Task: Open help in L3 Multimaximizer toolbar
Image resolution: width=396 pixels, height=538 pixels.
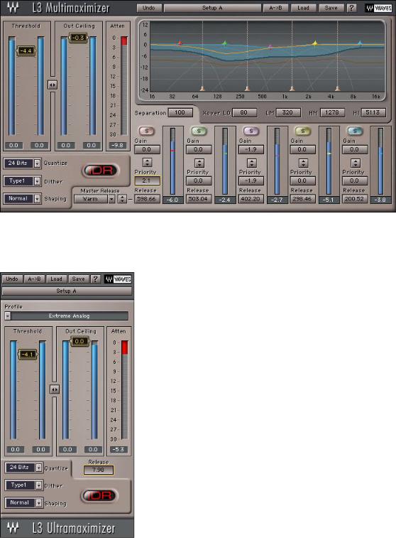Action: pyautogui.click(x=351, y=8)
